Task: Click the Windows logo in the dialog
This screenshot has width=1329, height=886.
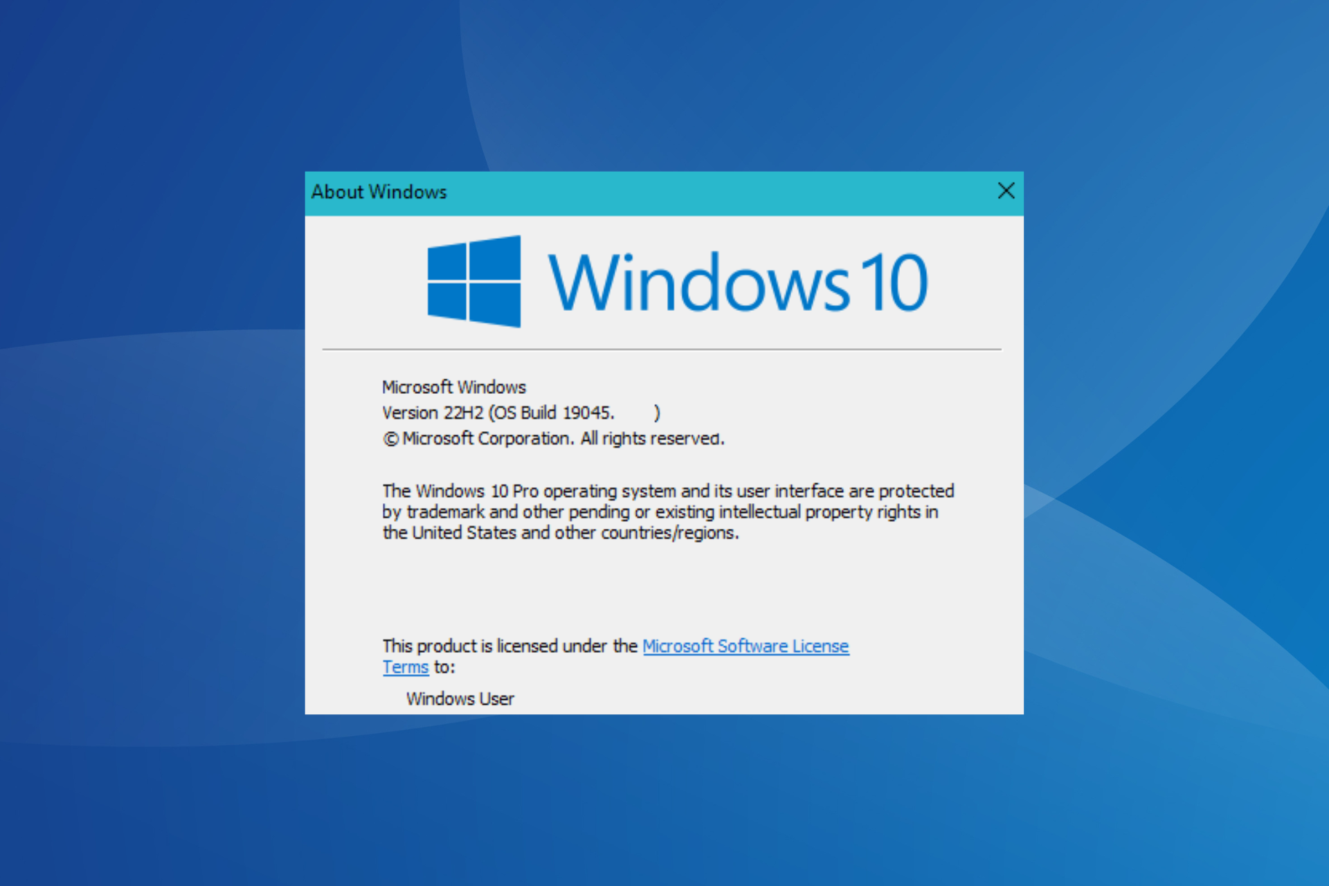Action: coord(474,281)
